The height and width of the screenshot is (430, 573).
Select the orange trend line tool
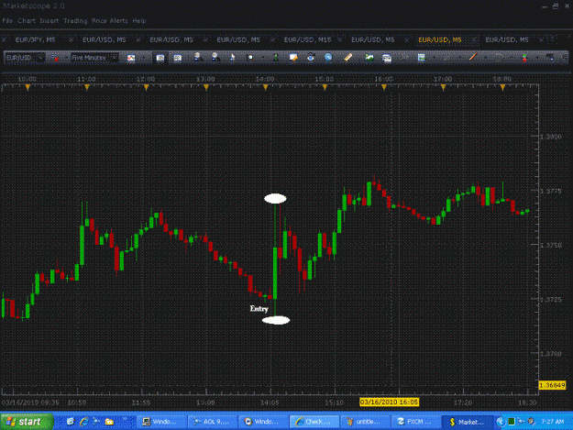pyautogui.click(x=473, y=57)
